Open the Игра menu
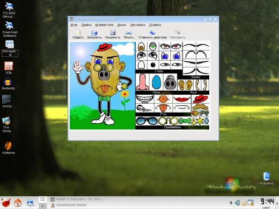This screenshot has width=279, height=209. [x=74, y=25]
